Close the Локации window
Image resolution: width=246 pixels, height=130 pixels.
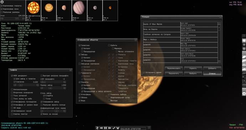(220, 17)
